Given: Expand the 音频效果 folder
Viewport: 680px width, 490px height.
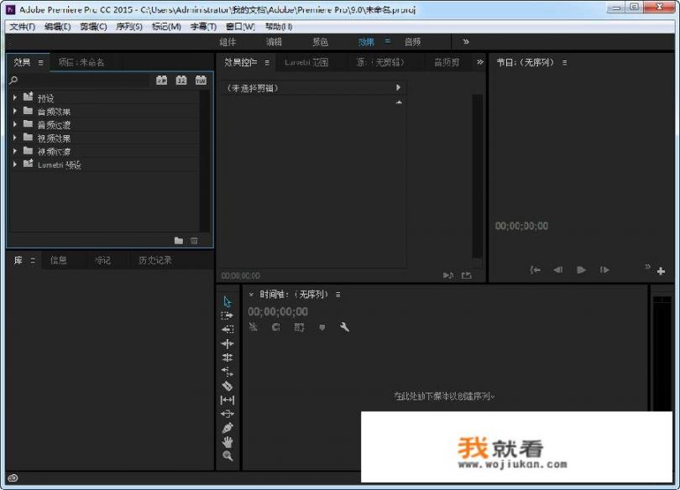Looking at the screenshot, I should tap(15, 111).
